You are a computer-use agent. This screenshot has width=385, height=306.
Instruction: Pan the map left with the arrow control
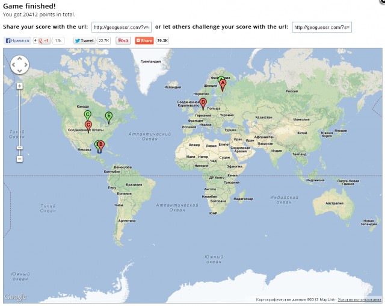[13, 65]
